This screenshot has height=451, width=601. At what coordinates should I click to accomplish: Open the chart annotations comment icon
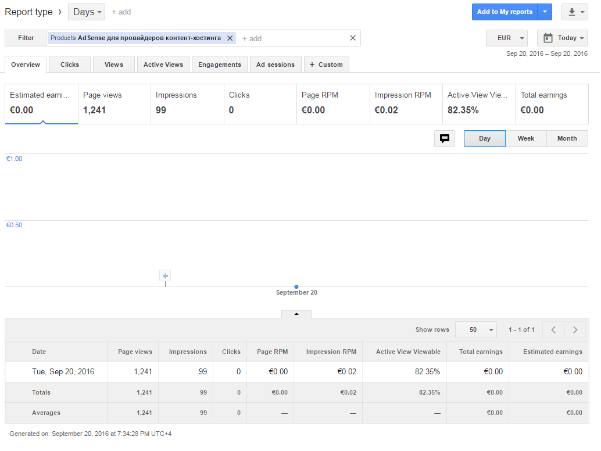click(x=445, y=138)
